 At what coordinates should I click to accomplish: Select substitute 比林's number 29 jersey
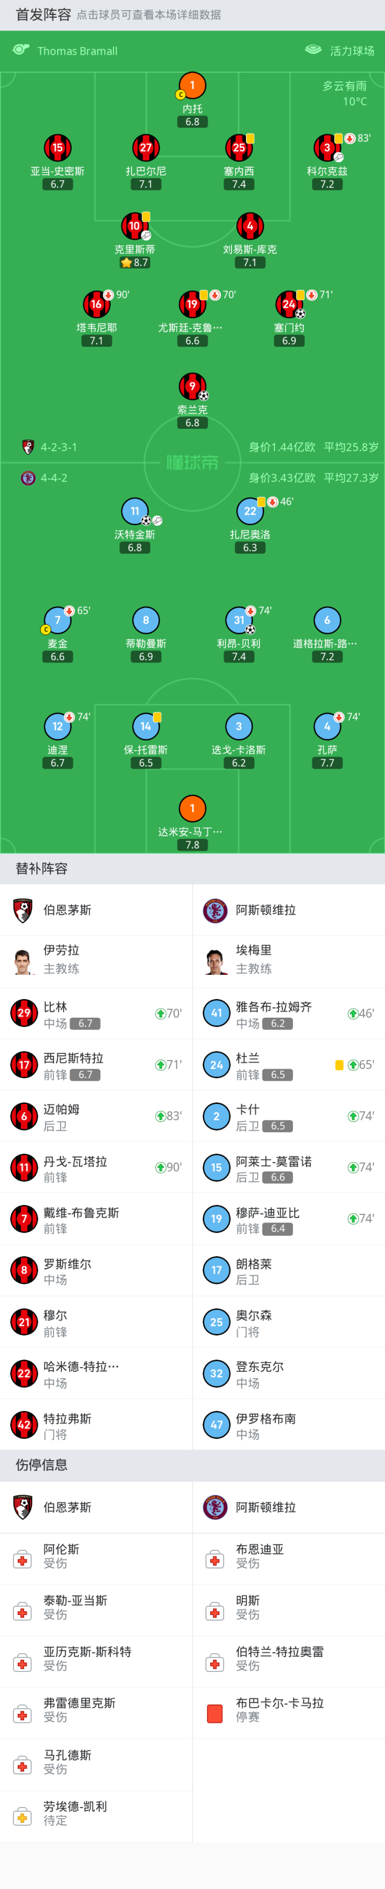tap(24, 1013)
